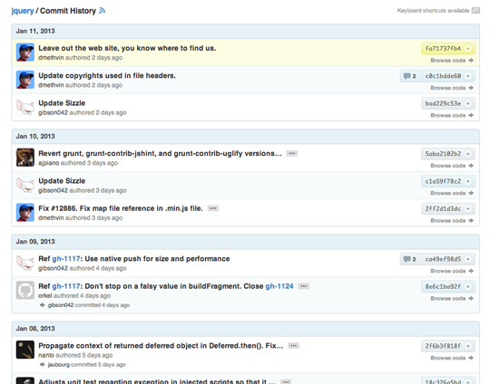Select the 'Jan 08, 2013' date header
This screenshot has width=499, height=384.
pyautogui.click(x=246, y=329)
